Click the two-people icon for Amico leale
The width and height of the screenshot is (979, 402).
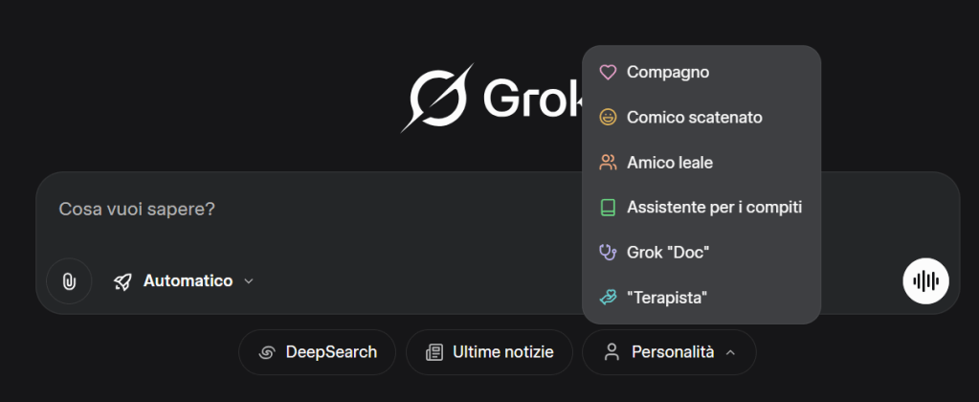click(x=607, y=163)
